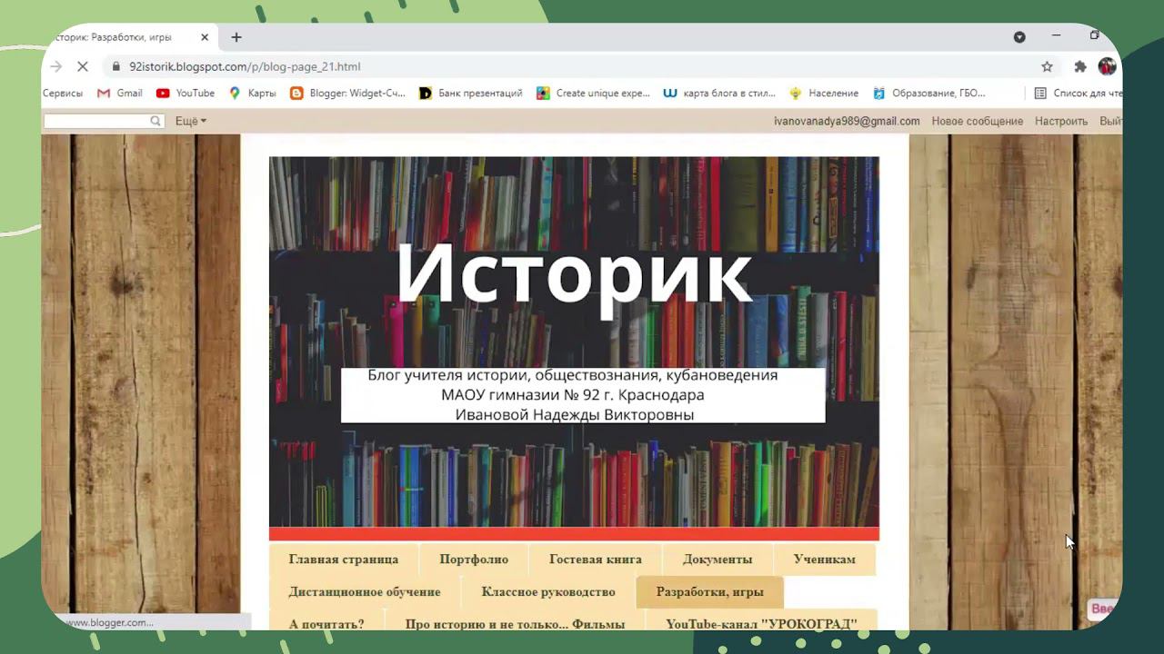Image resolution: width=1164 pixels, height=654 pixels.
Task: Open the Главная страница tab
Action: [344, 560]
